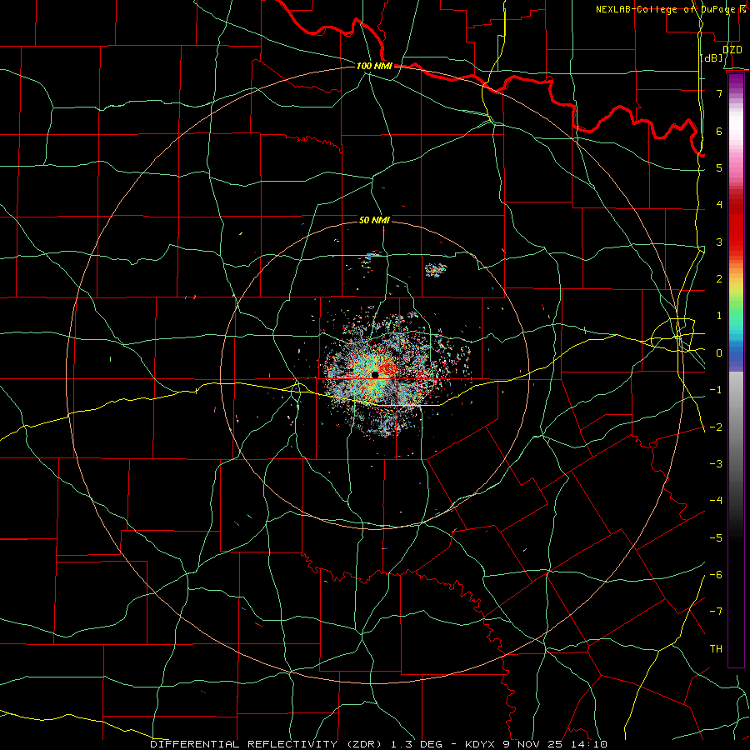Screen dimensions: 750x750
Task: Click the 9 NOV 25 14:10 timestamp
Action: tap(555, 744)
